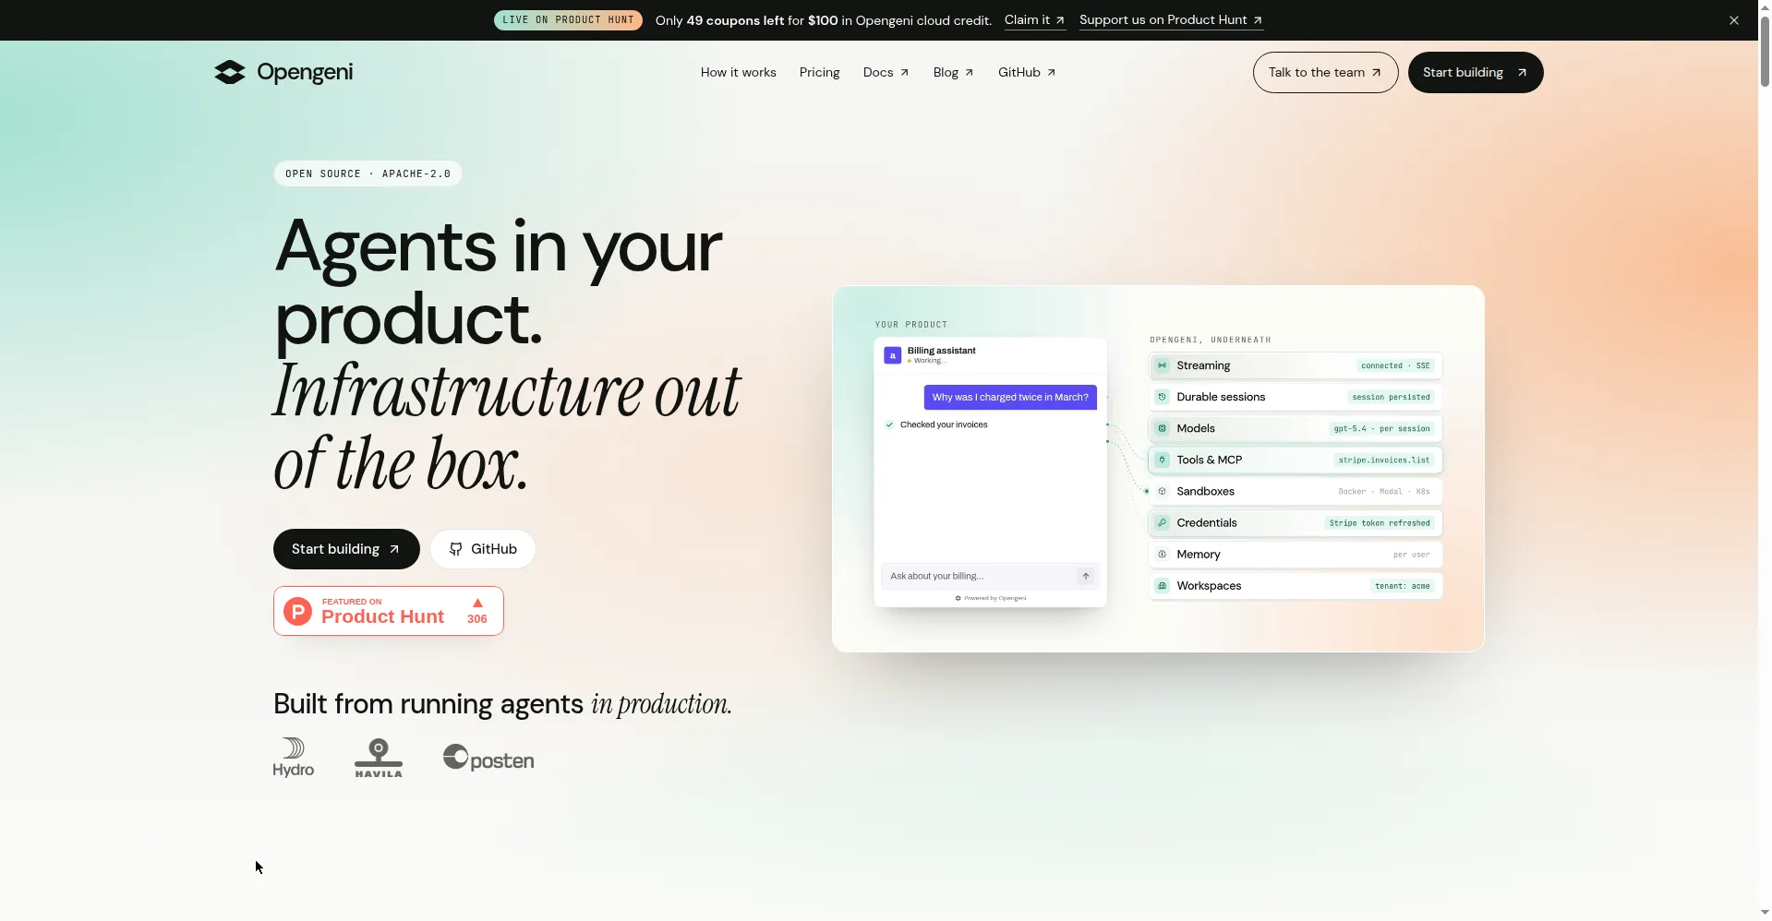Click the 'Stripe token refreshed' tag

point(1380,522)
